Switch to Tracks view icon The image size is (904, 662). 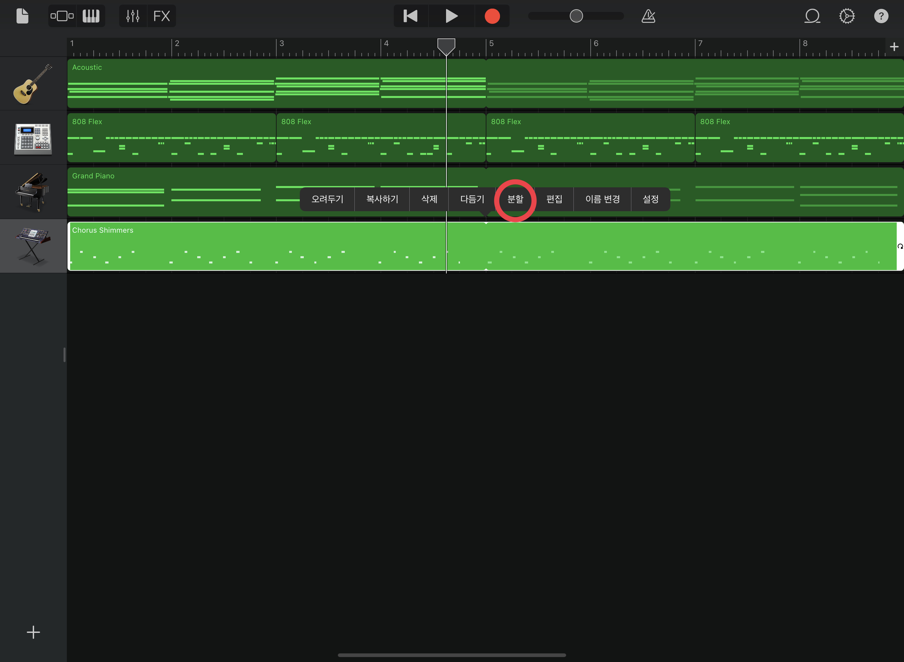(x=62, y=16)
